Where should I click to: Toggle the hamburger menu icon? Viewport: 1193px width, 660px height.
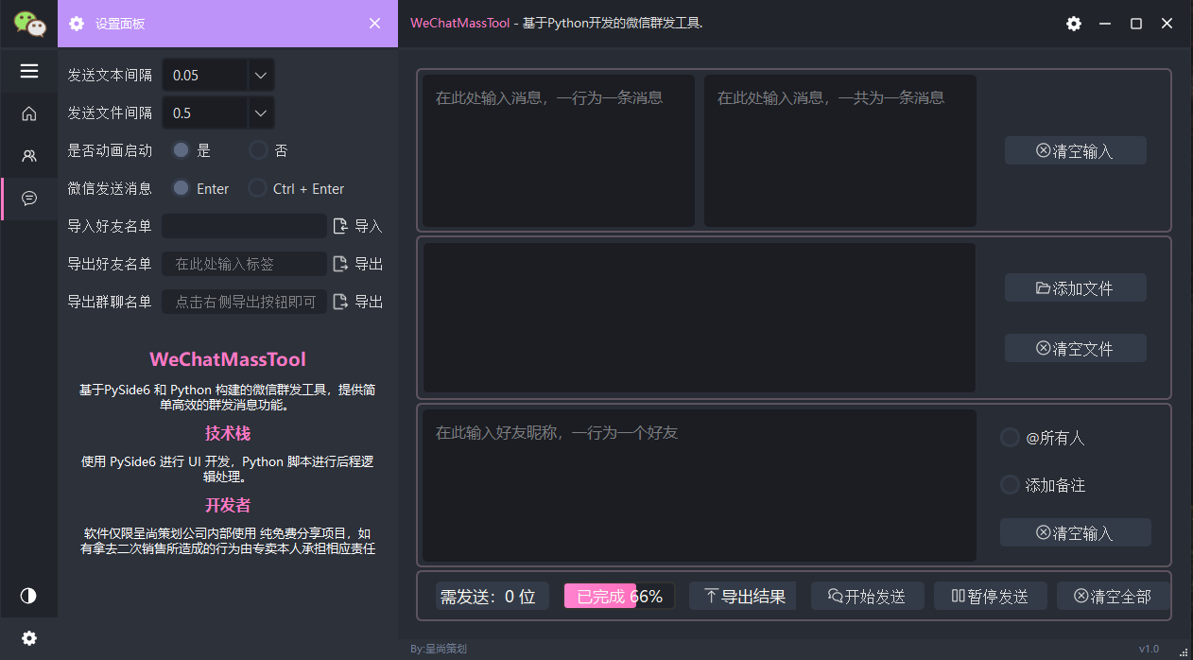click(29, 71)
